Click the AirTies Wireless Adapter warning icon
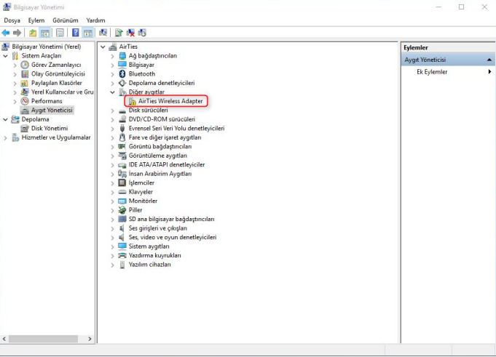496x357 pixels. point(132,101)
